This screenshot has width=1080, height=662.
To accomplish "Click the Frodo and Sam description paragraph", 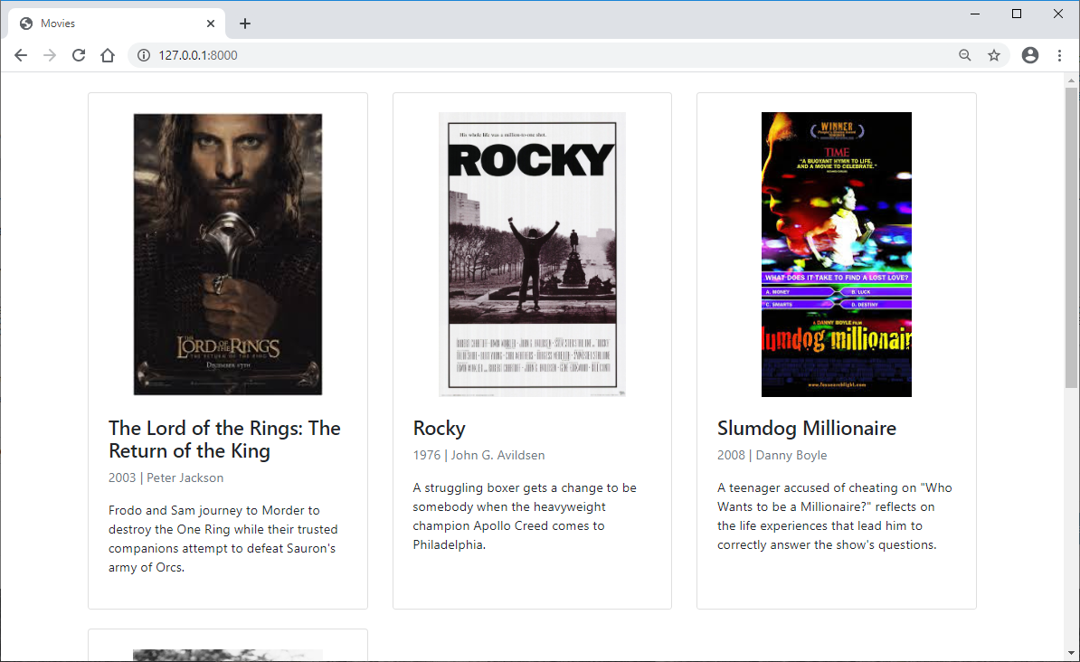I will (x=223, y=539).
